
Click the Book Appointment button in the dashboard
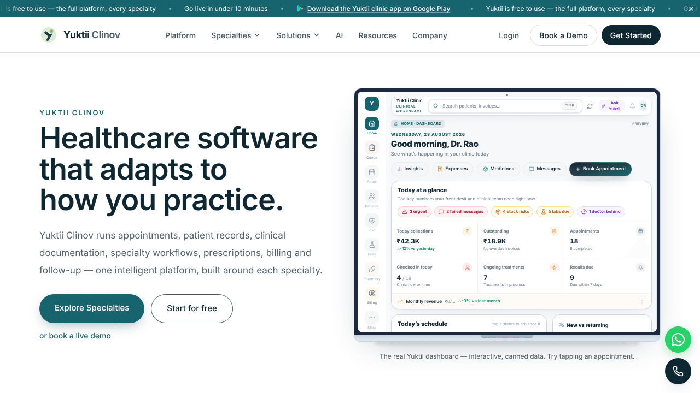pos(600,169)
